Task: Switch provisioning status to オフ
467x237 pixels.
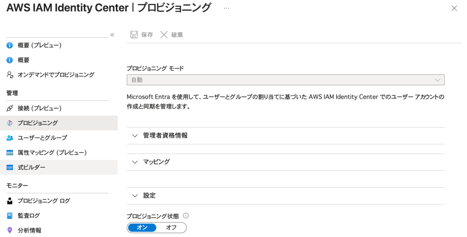Action: [171, 227]
